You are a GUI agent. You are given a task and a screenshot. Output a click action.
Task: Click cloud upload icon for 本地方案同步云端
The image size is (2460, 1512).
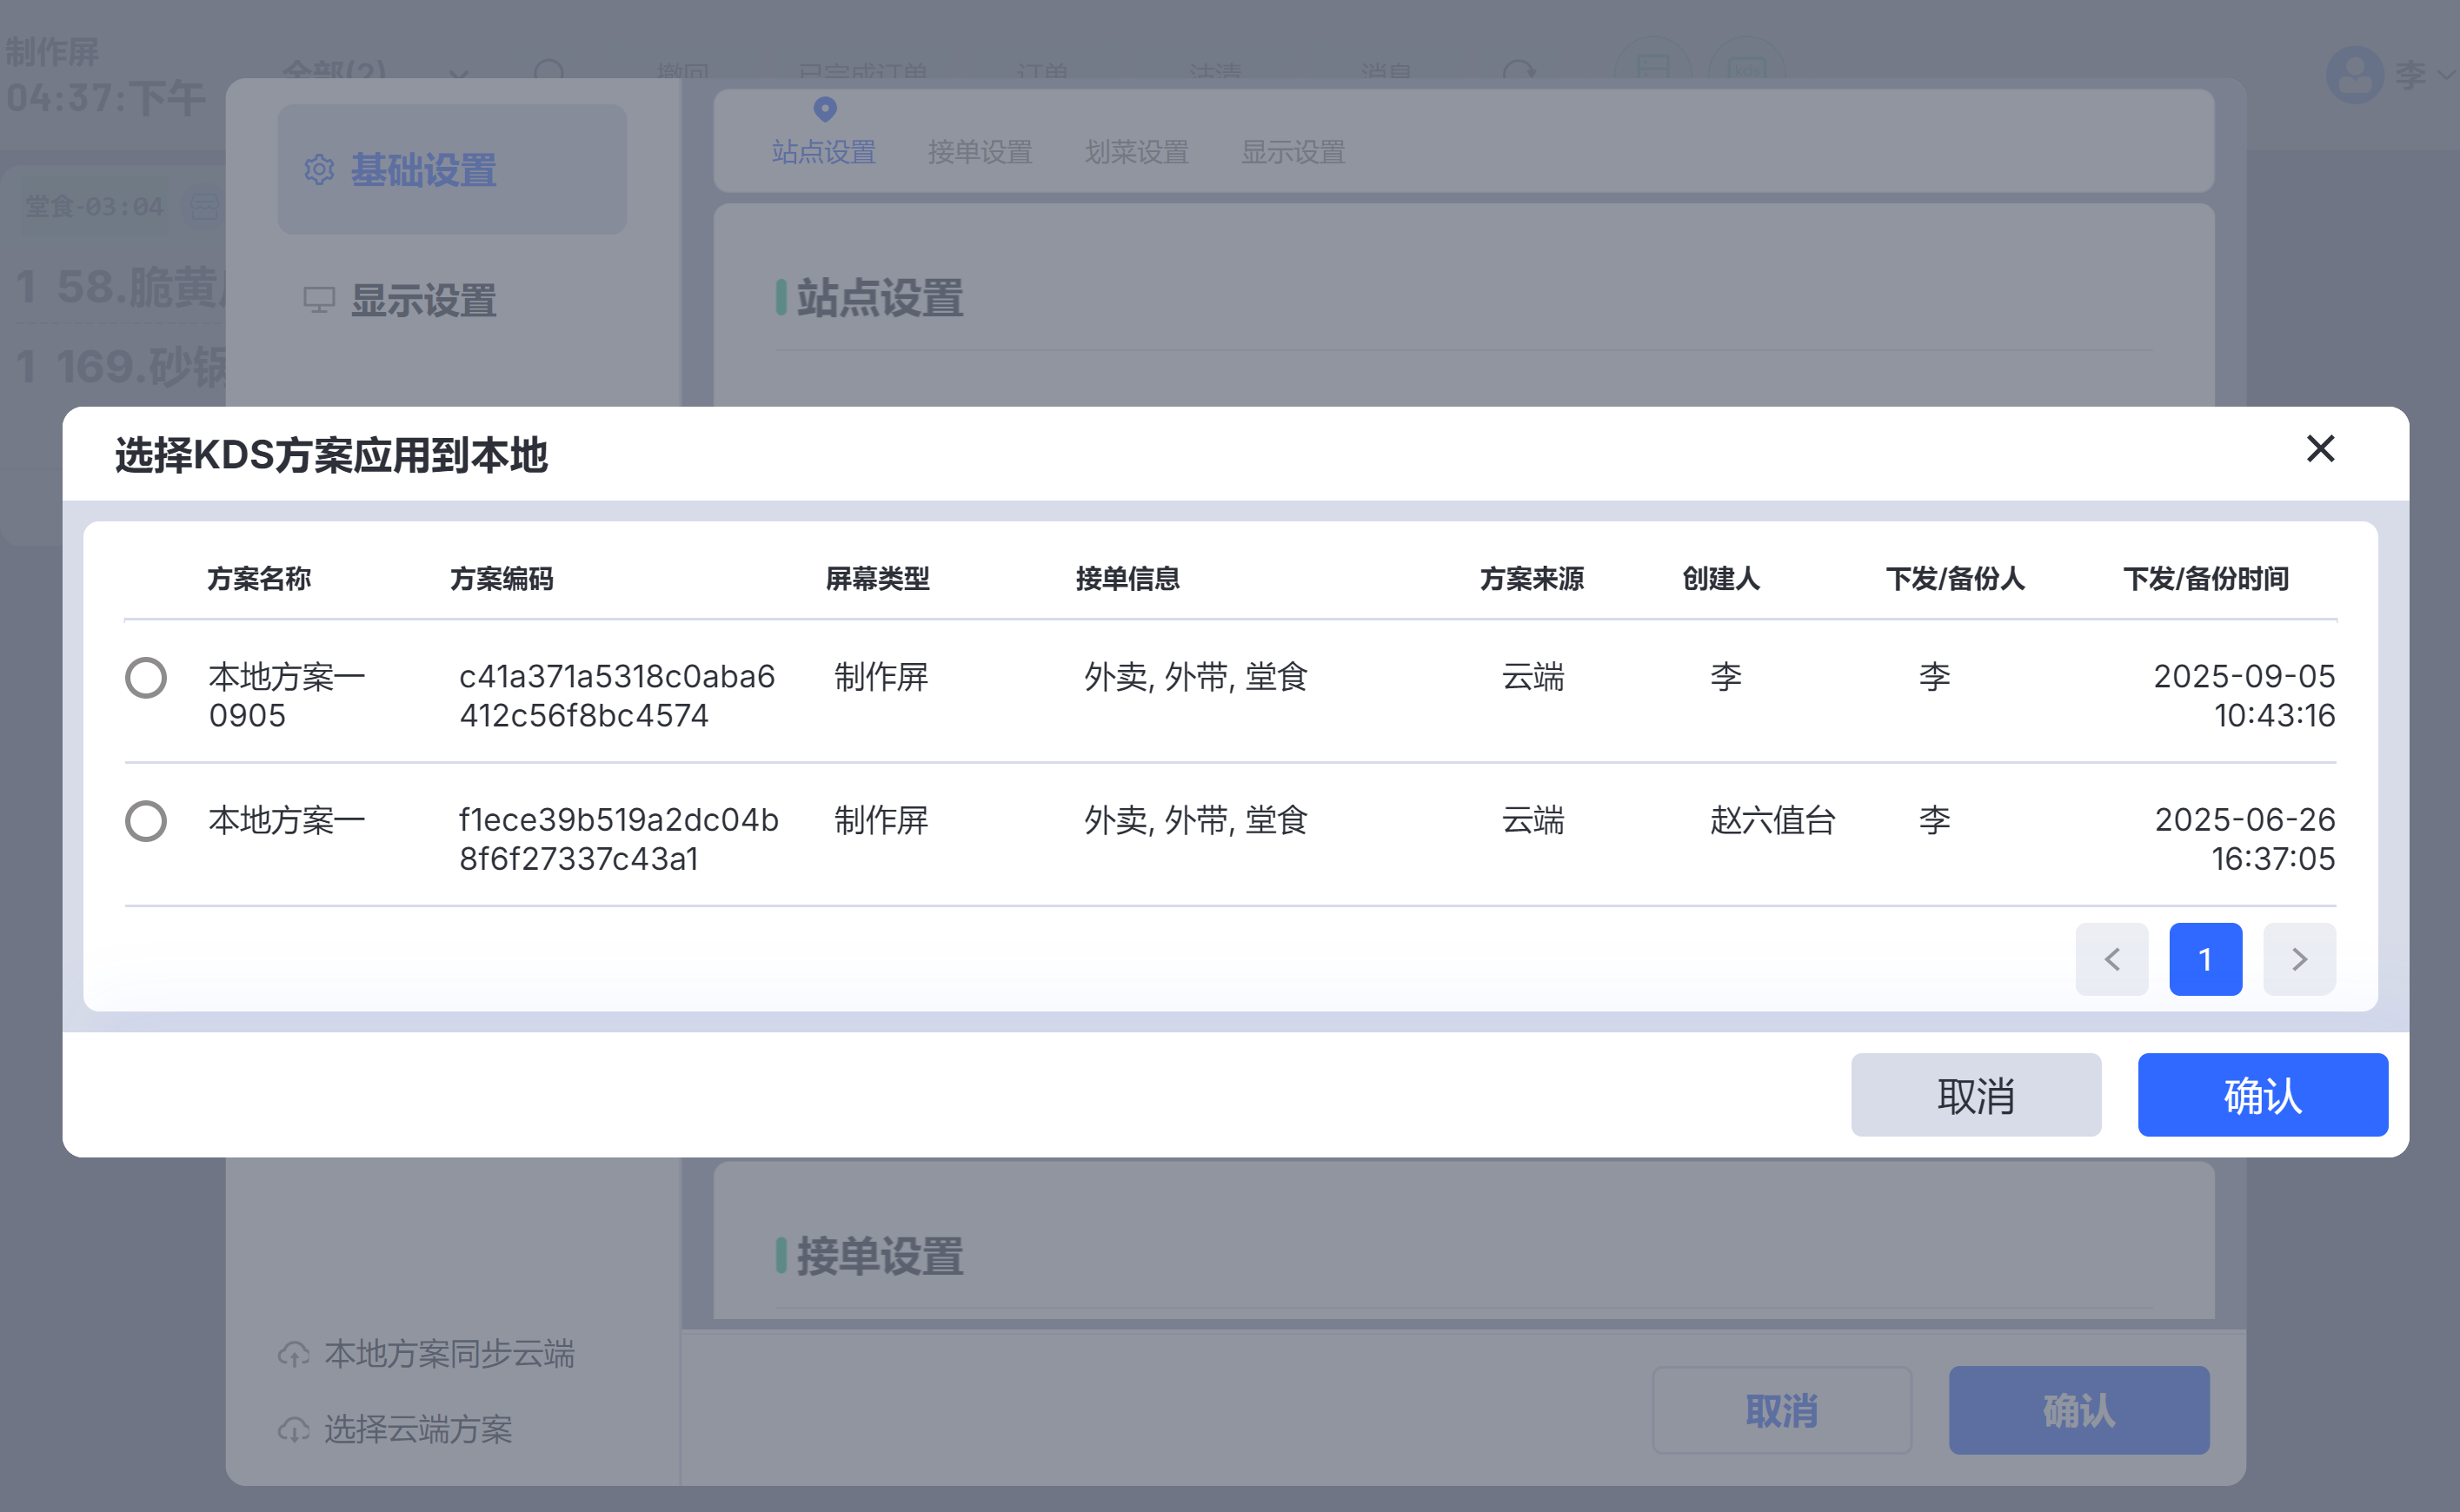293,1354
